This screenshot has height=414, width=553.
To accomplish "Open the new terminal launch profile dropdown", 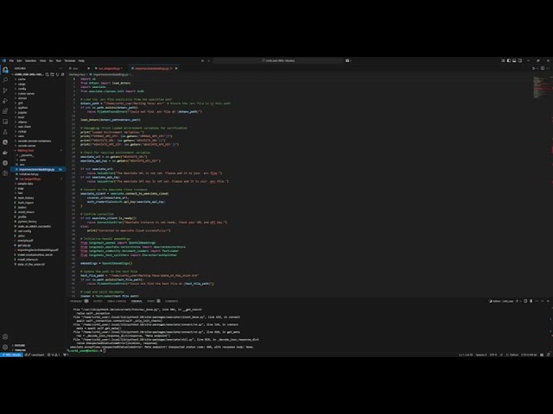I will point(520,301).
